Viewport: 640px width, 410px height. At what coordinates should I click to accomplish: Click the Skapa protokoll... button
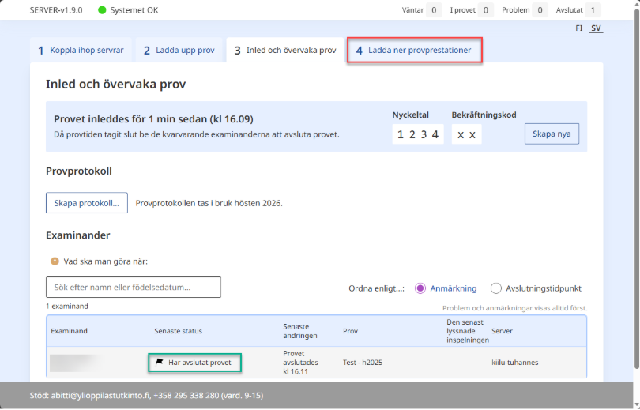(87, 203)
